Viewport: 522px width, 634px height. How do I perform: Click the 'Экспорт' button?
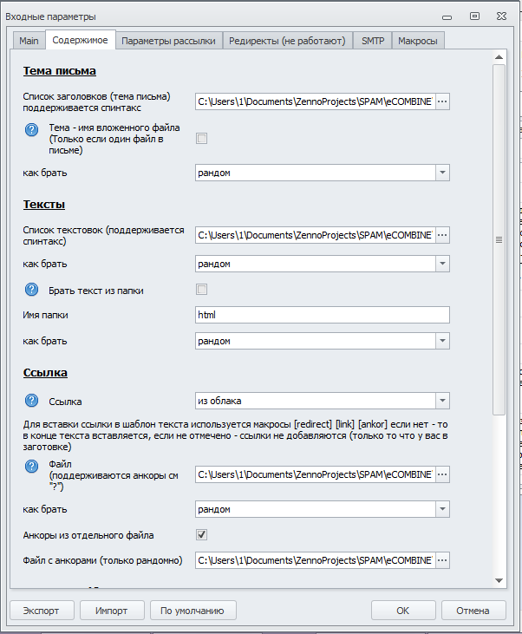42,611
